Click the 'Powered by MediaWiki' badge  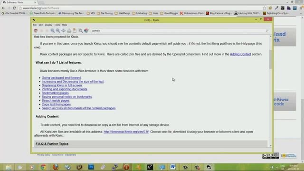point(289,155)
